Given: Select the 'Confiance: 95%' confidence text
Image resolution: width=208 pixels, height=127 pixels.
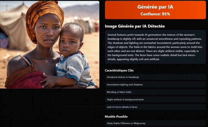Looking at the screenshot, I should pyautogui.click(x=155, y=14).
